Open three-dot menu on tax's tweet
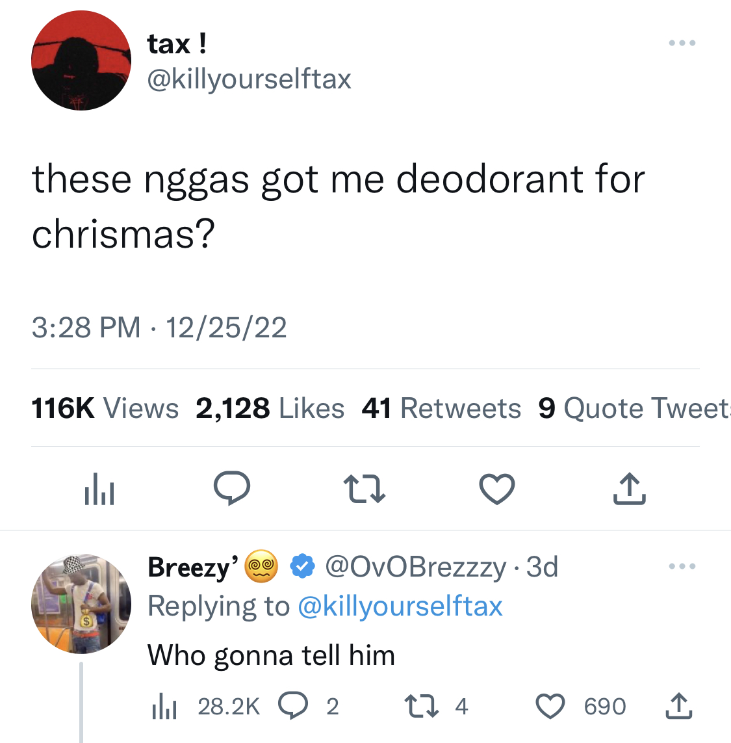731x743 pixels. 682,43
